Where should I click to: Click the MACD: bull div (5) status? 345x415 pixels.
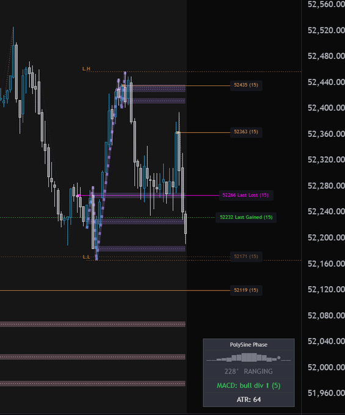coord(249,385)
